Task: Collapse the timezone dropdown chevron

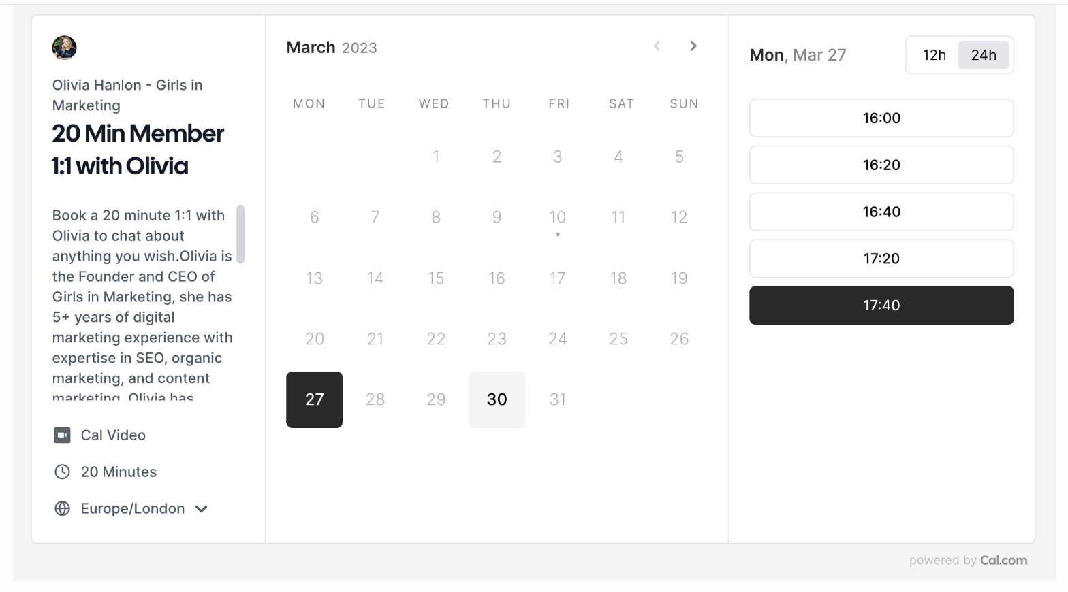Action: 201,508
